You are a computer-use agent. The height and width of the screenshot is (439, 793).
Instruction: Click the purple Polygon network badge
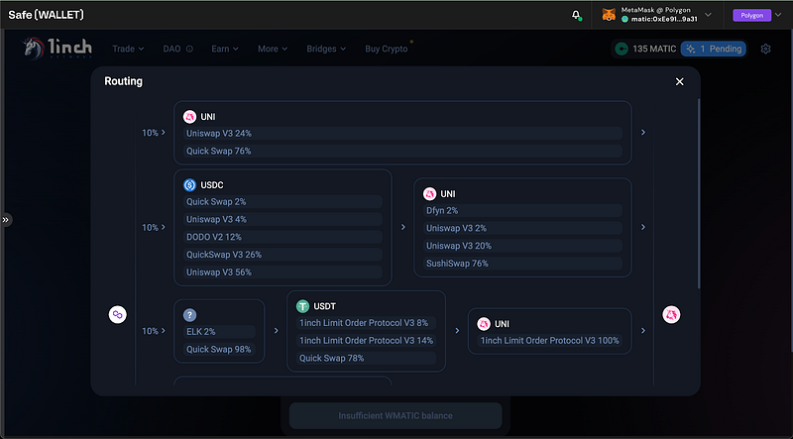751,15
